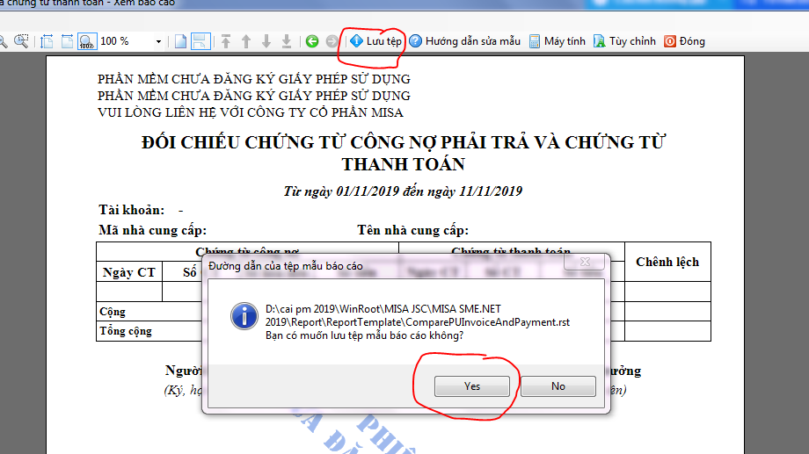The width and height of the screenshot is (809, 454).
Task: Switch to single page view icon
Action: click(180, 41)
